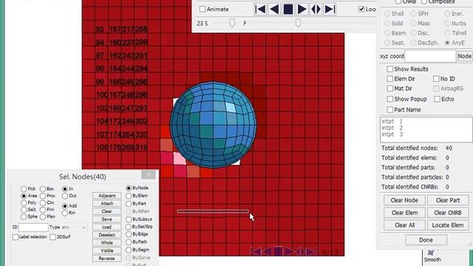473x266 pixels.
Task: Click the Attach button
Action: (x=106, y=204)
